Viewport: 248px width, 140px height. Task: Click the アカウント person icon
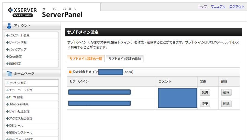(9, 26)
